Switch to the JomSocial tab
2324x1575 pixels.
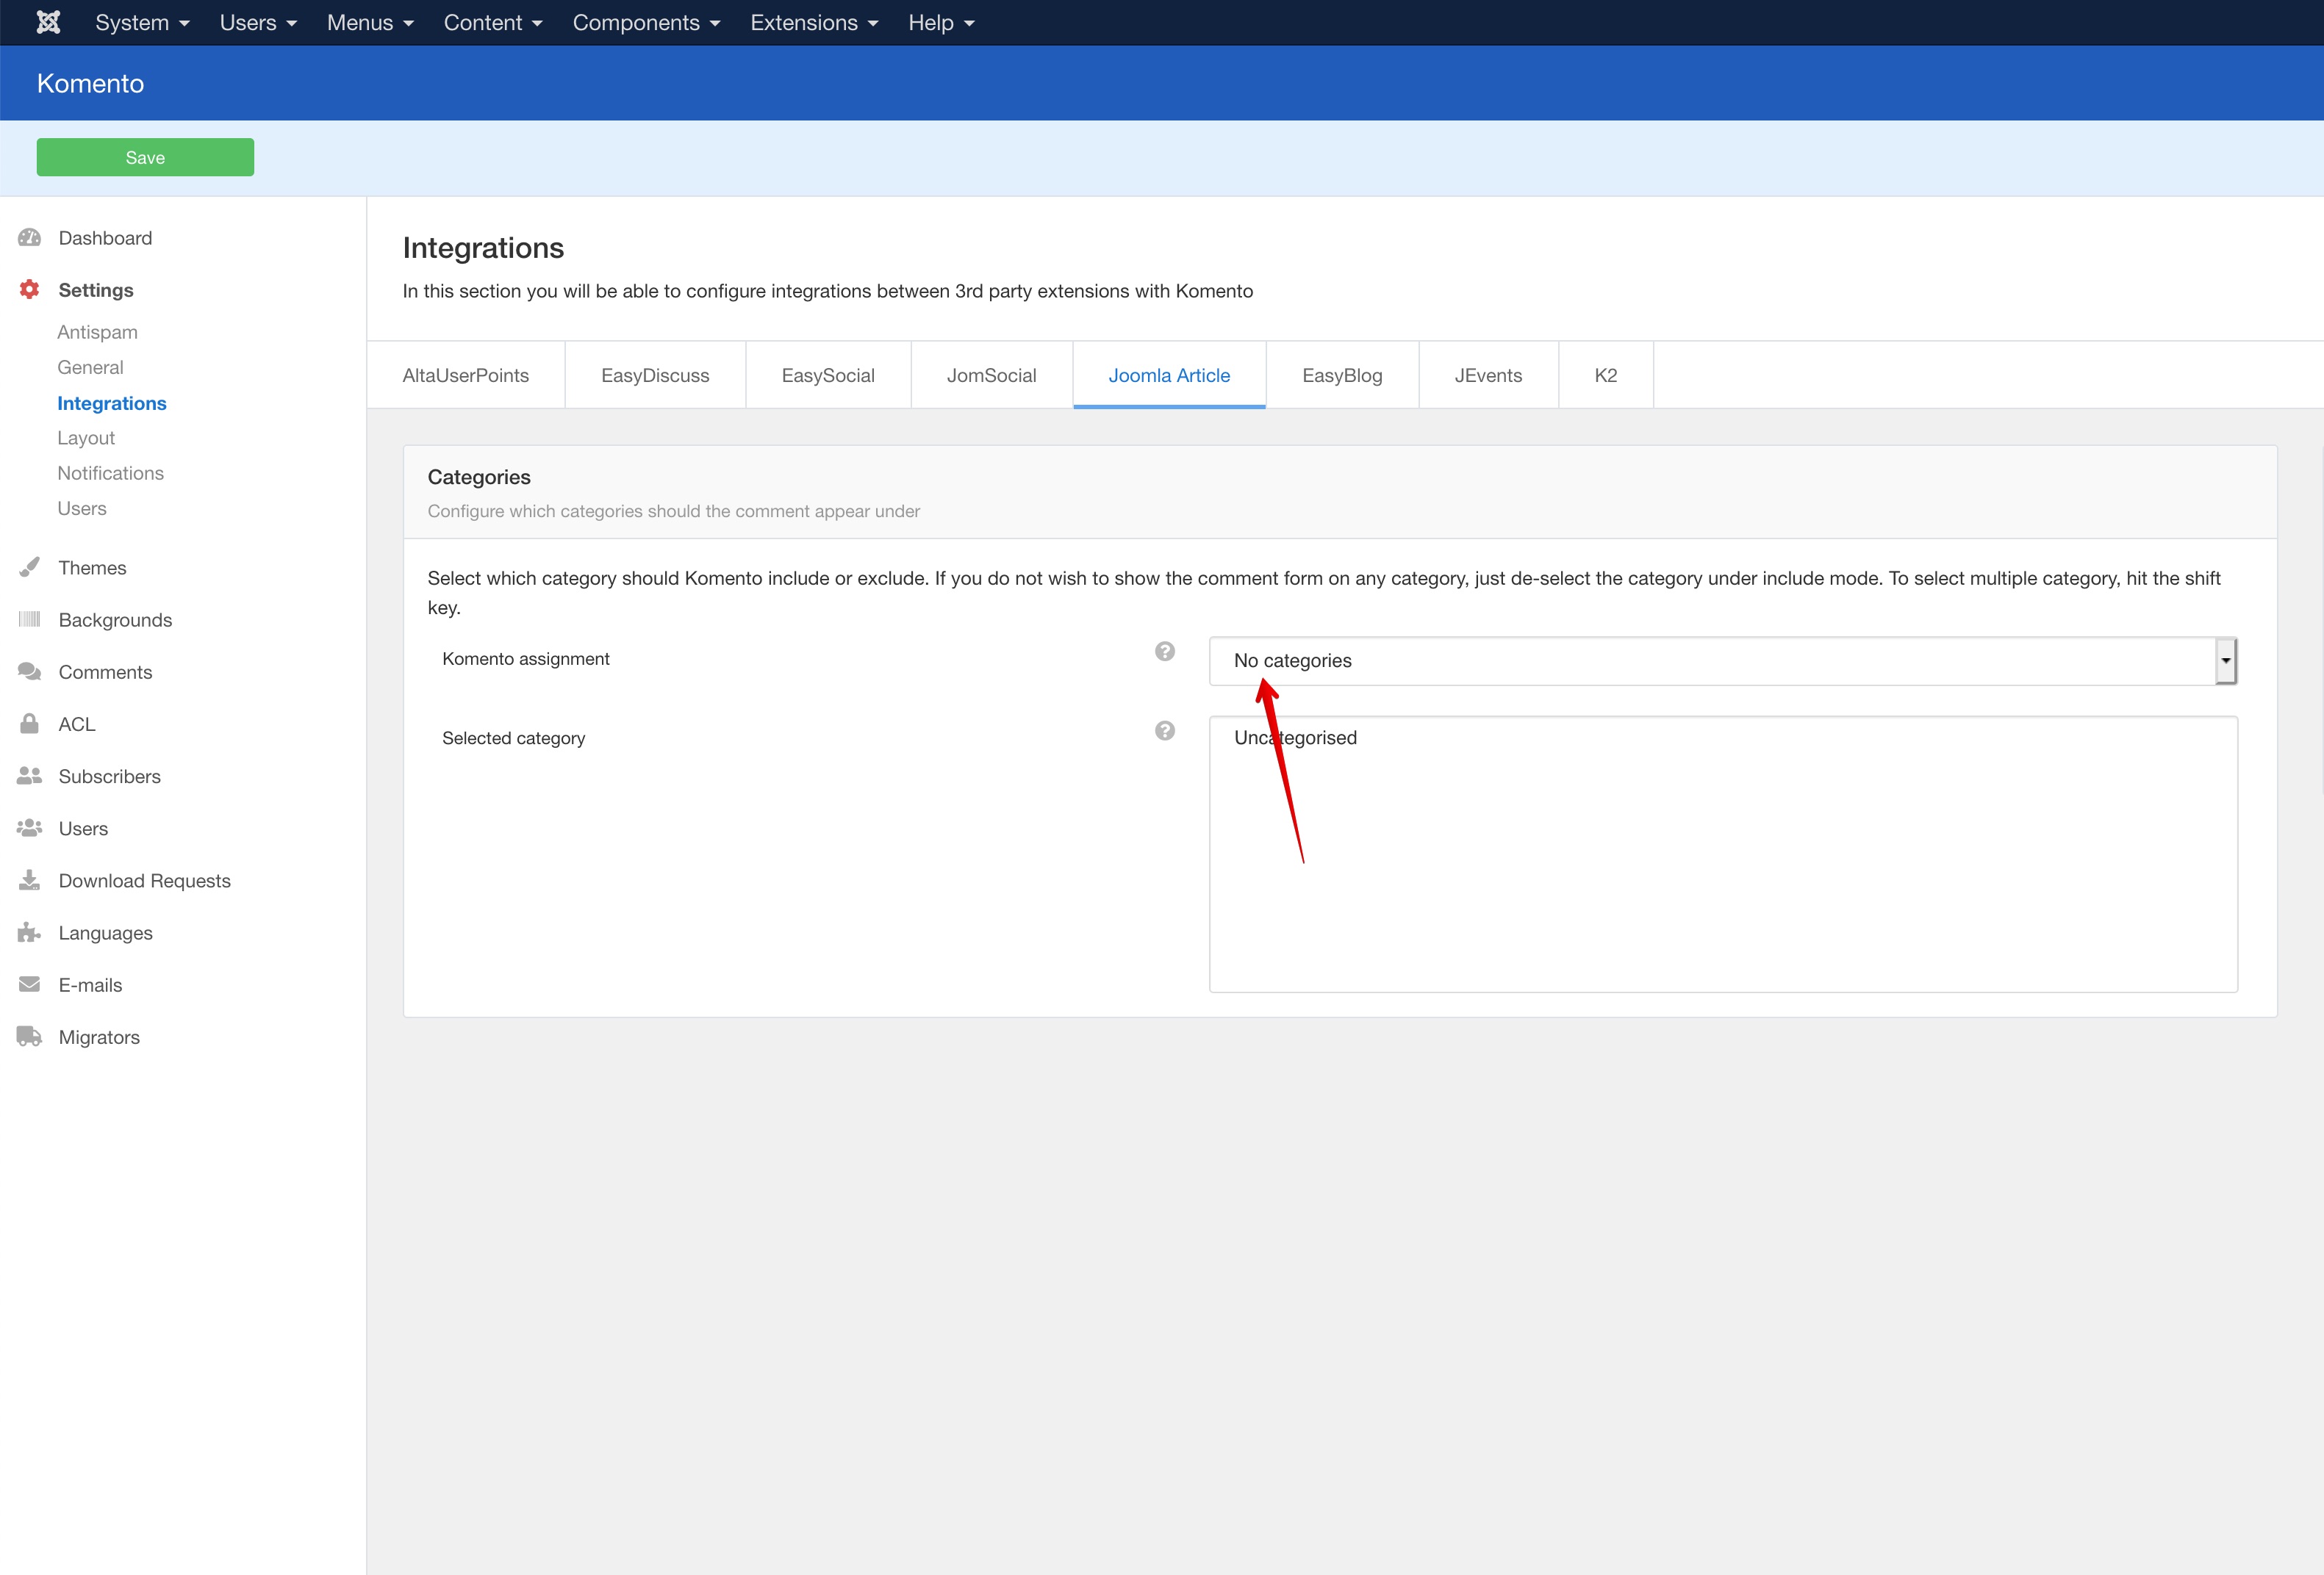(x=991, y=375)
